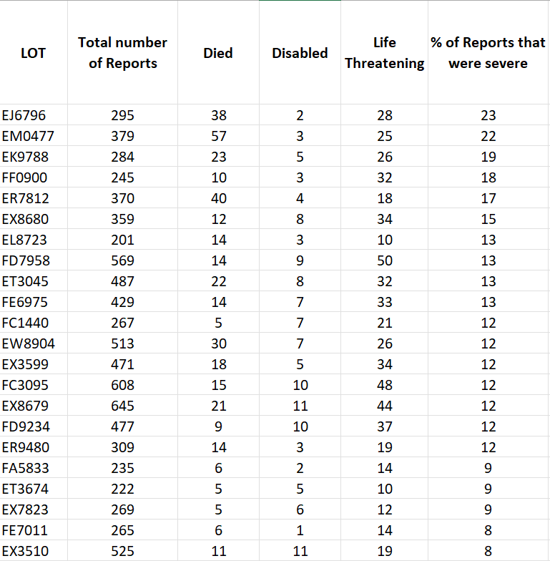Click cell containing lot EJ6796
Screen dimensions: 550x561
(33, 115)
